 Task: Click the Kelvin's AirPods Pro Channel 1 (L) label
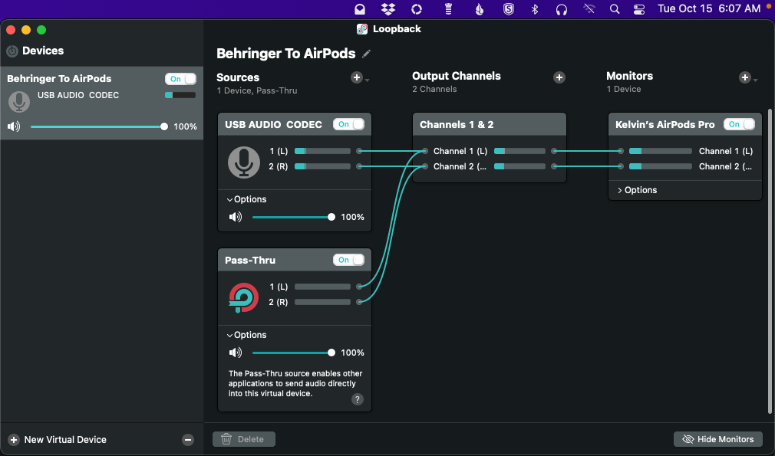(726, 151)
